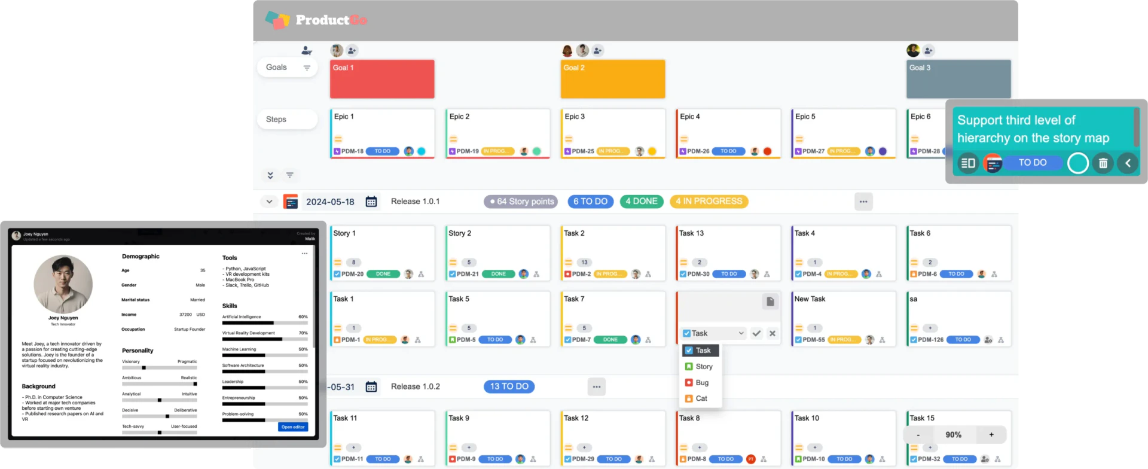Cancel new issue with the X button
The image size is (1148, 469).
pyautogui.click(x=773, y=333)
